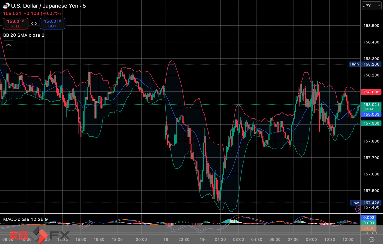Open chart settings hexagon gear icon

point(372,239)
